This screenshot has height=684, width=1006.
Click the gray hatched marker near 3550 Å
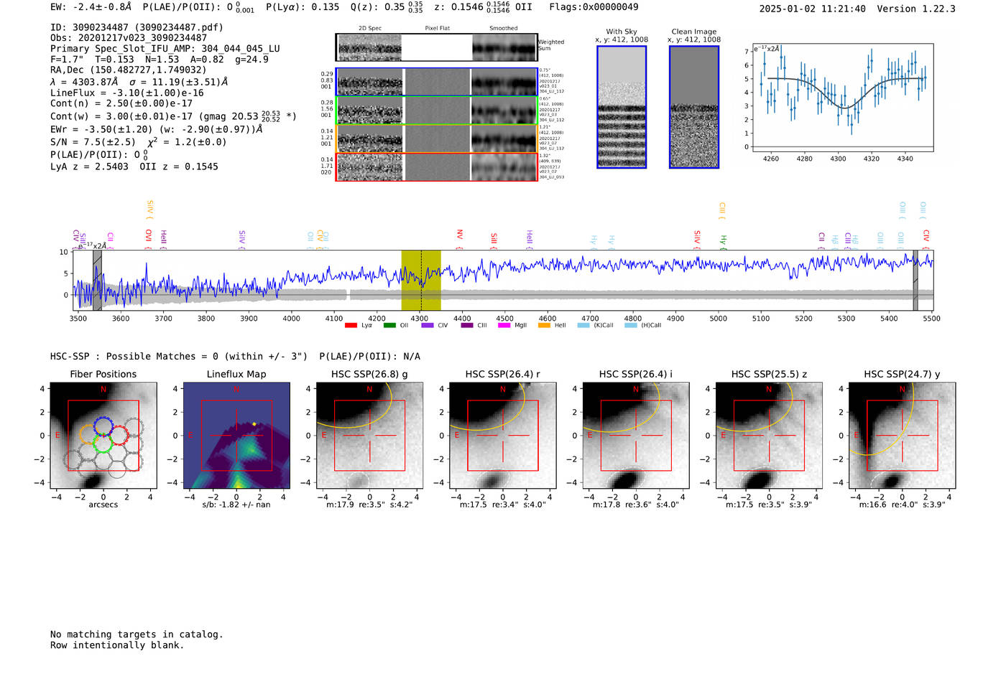97,281
